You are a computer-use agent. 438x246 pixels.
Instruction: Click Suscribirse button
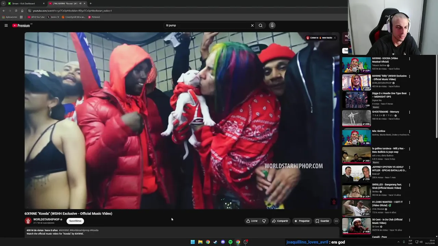[75, 221]
